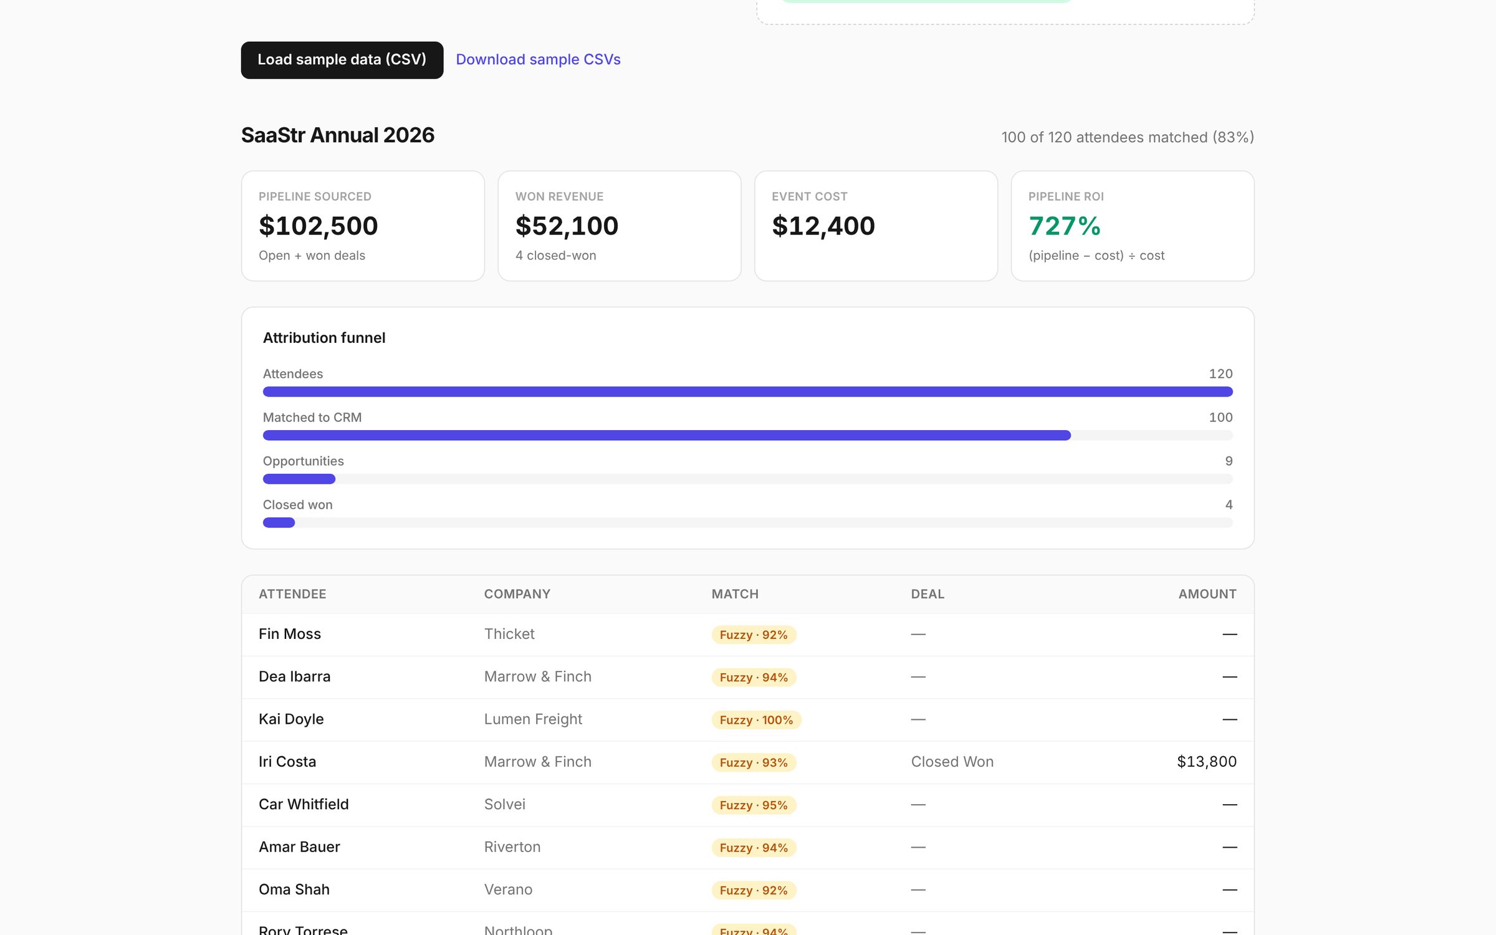Click Marrow & Finch in Dea Ibarra row
Screen dimensions: 1496x935
pos(538,676)
